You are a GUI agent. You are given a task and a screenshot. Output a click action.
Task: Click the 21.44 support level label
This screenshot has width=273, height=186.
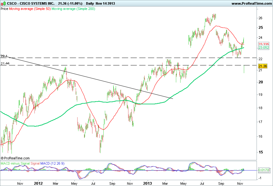tap(5, 64)
